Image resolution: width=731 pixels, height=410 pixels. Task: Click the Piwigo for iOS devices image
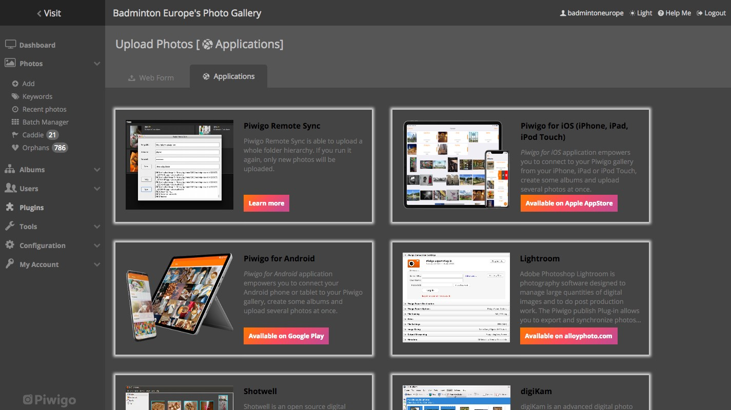click(x=456, y=165)
